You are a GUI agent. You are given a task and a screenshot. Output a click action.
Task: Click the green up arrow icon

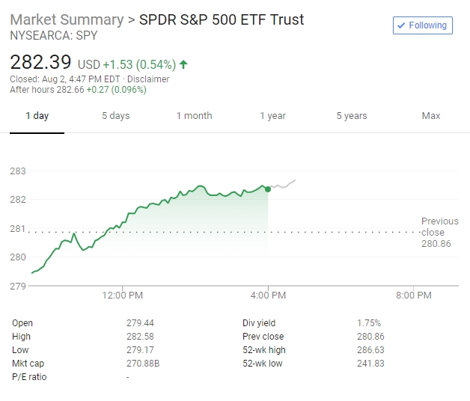[183, 64]
